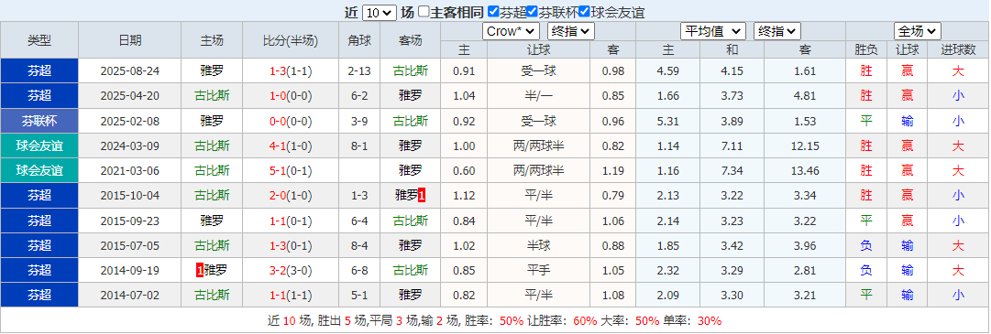The height and width of the screenshot is (334, 991).
Task: Open the Crow* bookmaker dropdown
Action: (511, 31)
